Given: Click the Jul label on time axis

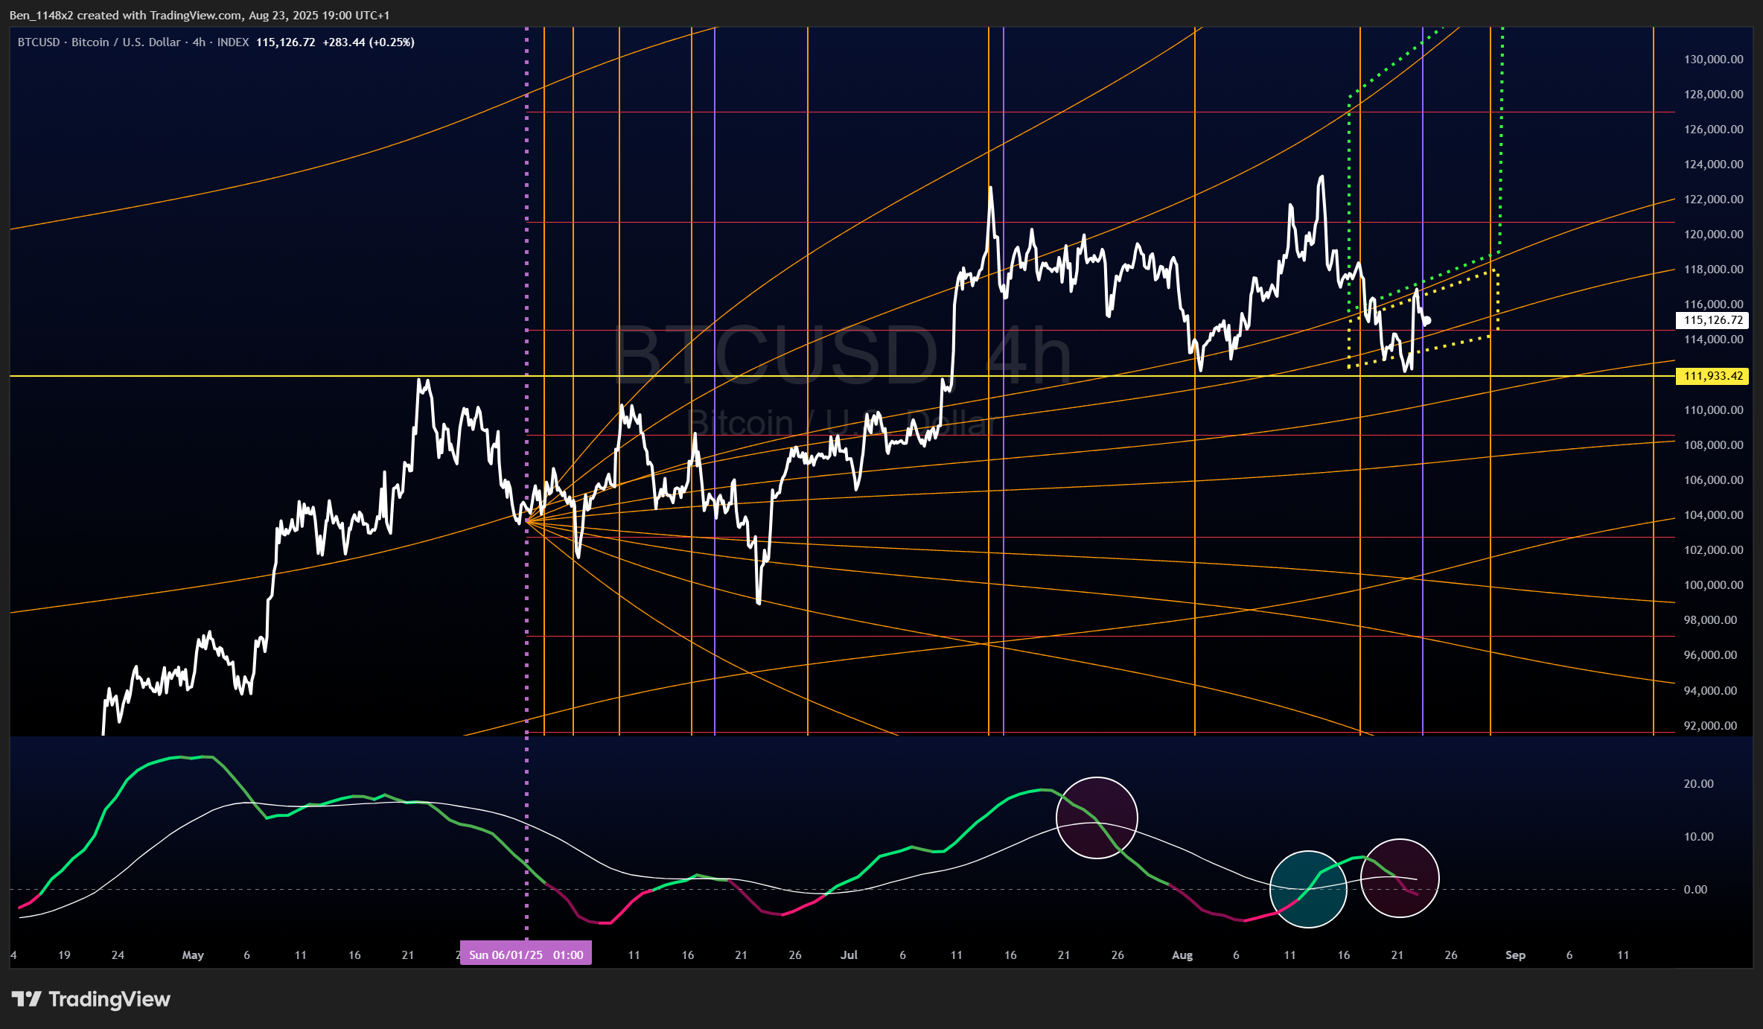Looking at the screenshot, I should point(849,955).
